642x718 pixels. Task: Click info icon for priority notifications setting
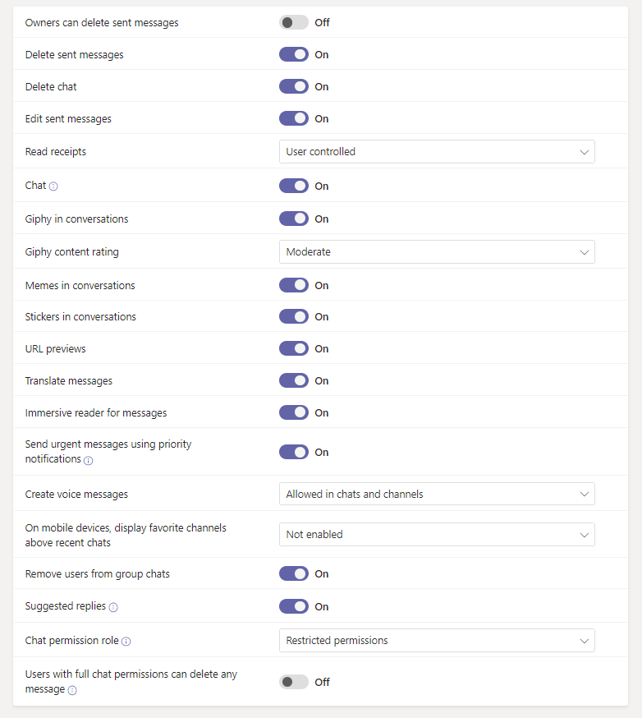tap(89, 461)
